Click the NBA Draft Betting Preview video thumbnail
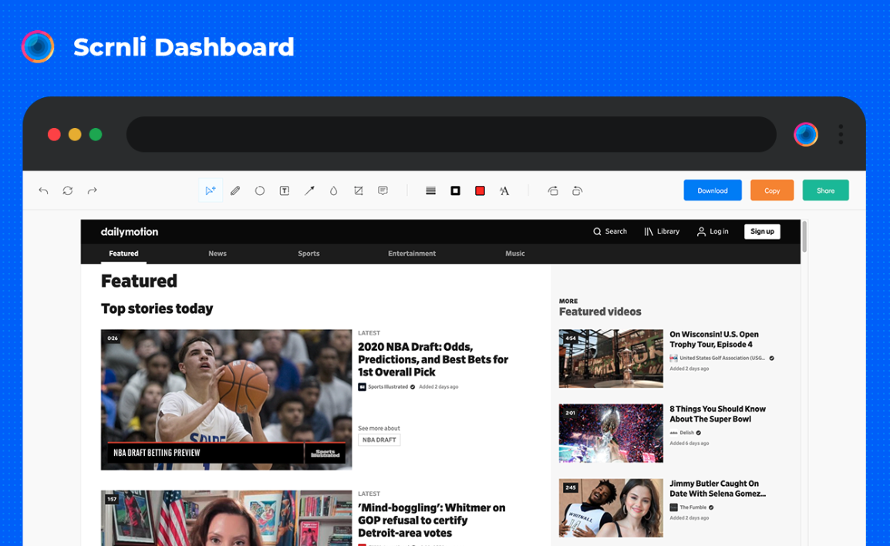 point(227,399)
